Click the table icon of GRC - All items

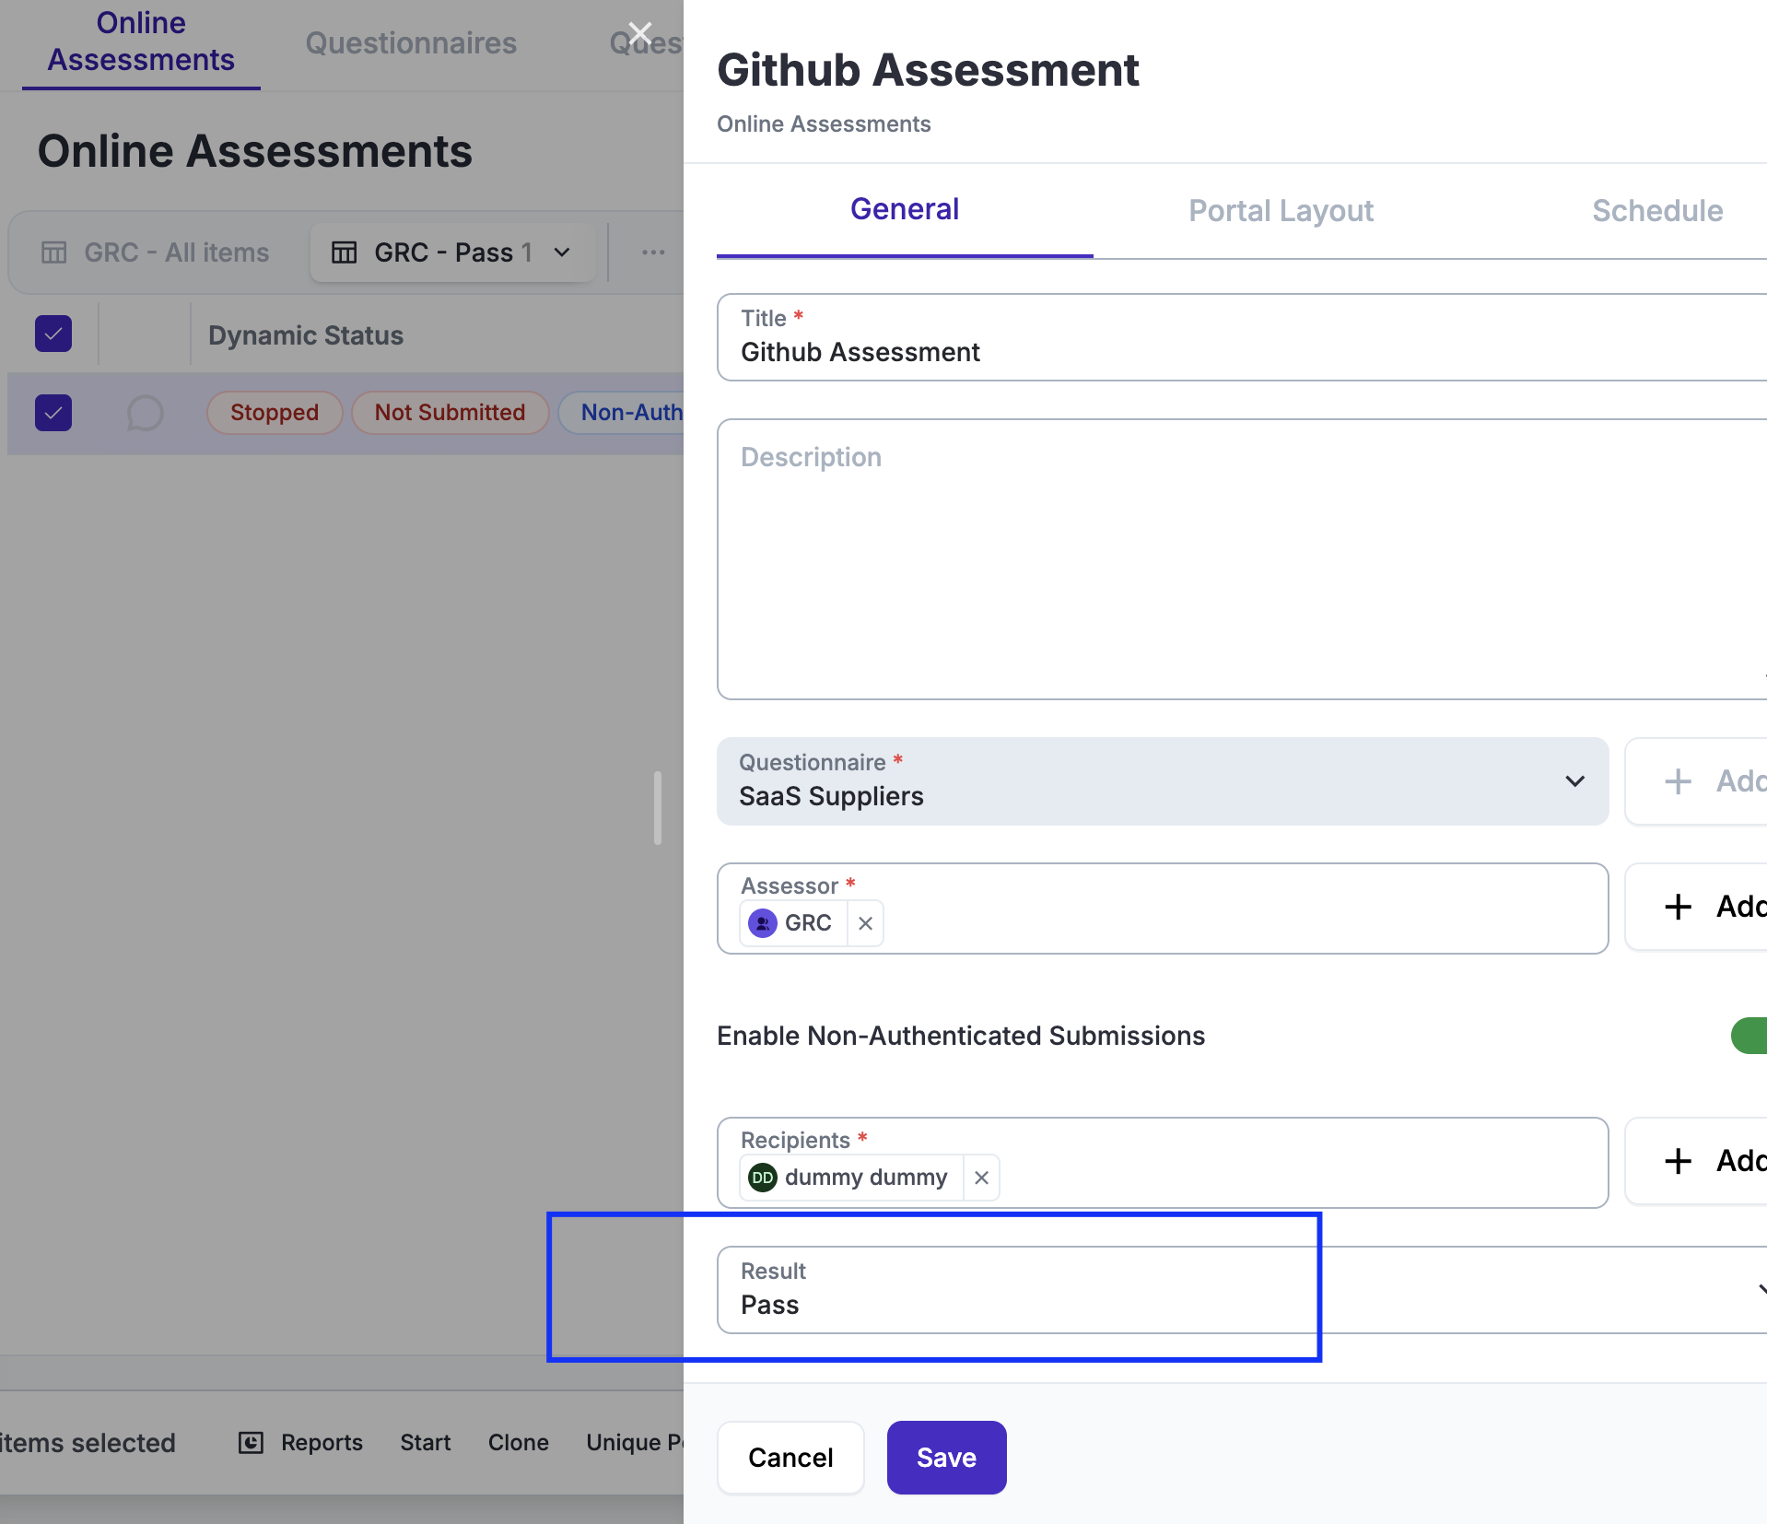click(54, 252)
